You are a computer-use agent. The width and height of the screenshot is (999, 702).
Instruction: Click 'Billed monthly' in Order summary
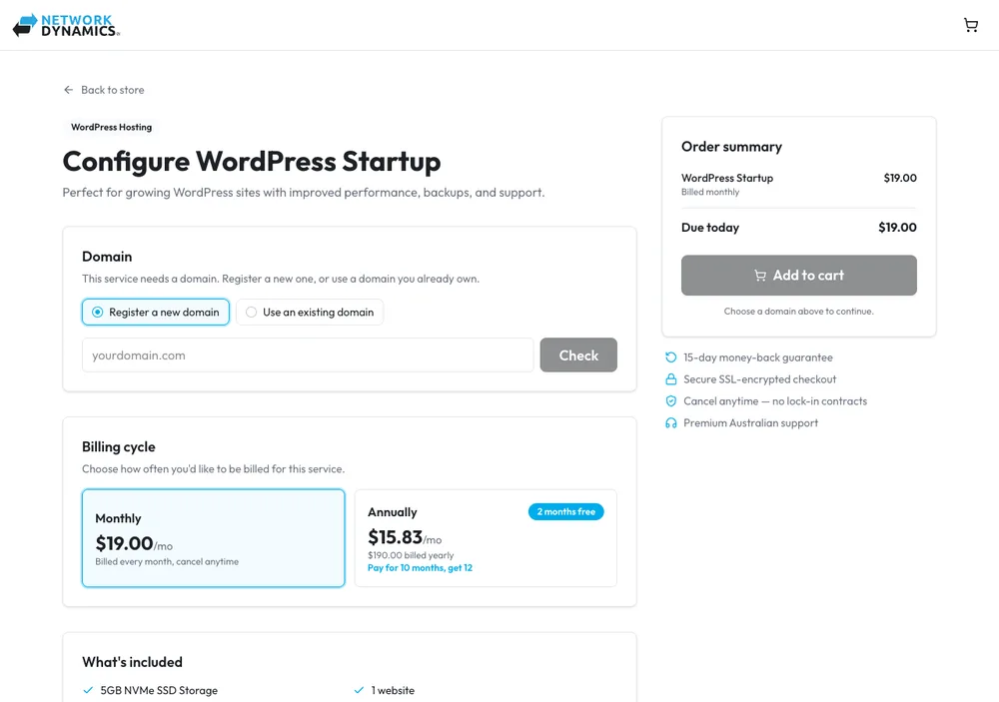point(710,192)
